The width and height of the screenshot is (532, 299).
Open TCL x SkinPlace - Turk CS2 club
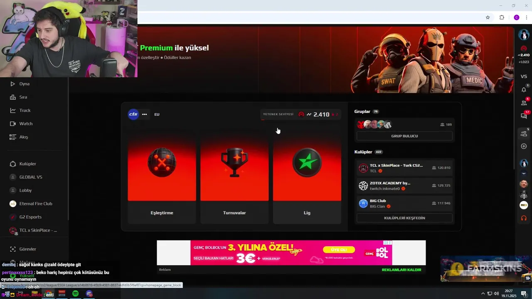404,168
